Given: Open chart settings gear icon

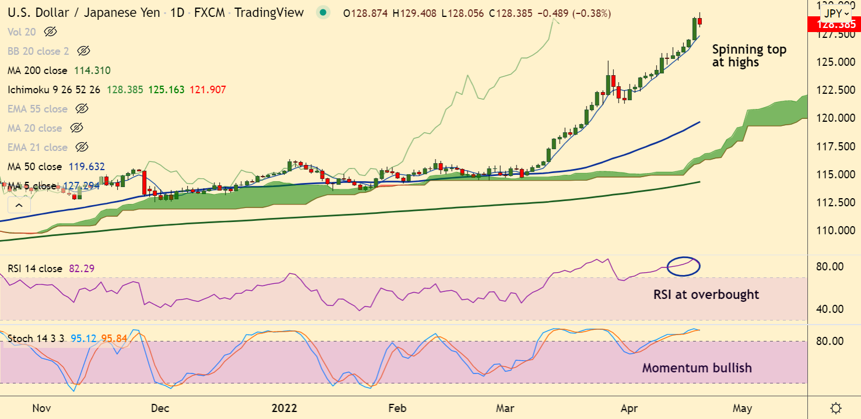Looking at the screenshot, I should [x=835, y=408].
